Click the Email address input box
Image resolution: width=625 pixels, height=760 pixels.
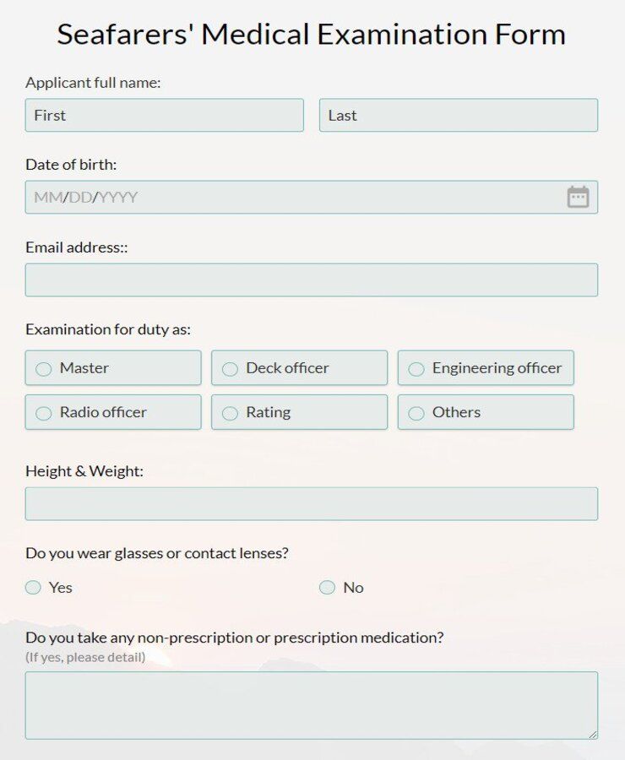311,280
